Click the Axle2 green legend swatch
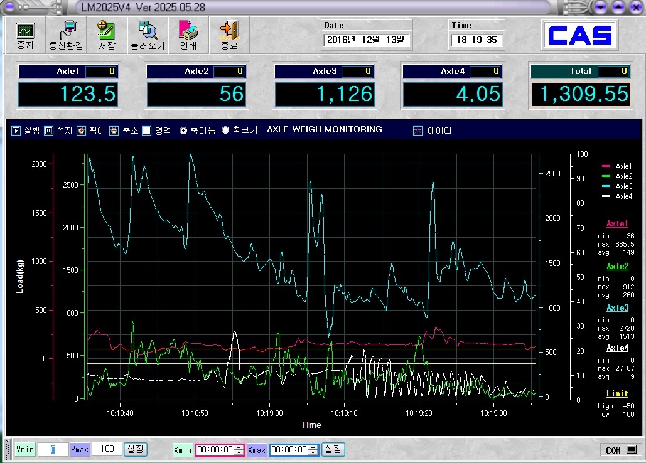The height and width of the screenshot is (463, 646). [x=606, y=176]
